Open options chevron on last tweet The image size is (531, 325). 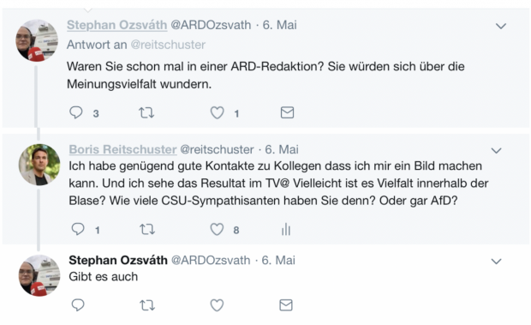pos(496,262)
